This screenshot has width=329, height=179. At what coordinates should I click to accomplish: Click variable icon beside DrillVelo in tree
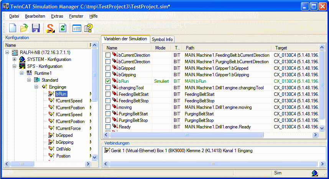click(x=51, y=149)
